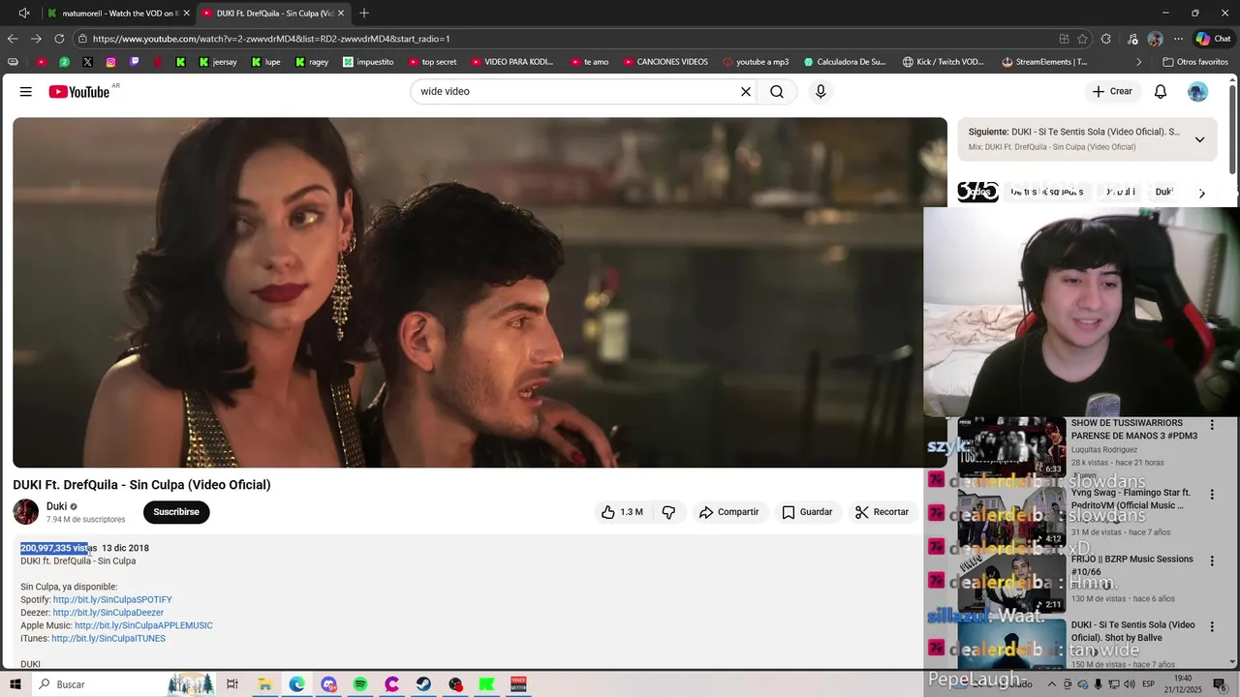Image resolution: width=1240 pixels, height=697 pixels.
Task: Dislike the video with thumbs-down
Action: click(x=668, y=512)
